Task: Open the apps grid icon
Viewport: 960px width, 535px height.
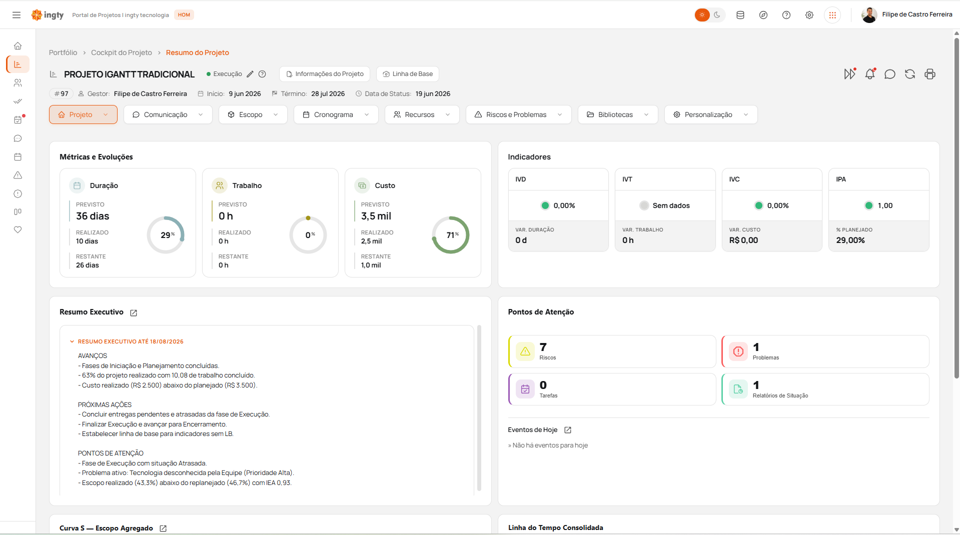Action: pyautogui.click(x=832, y=15)
